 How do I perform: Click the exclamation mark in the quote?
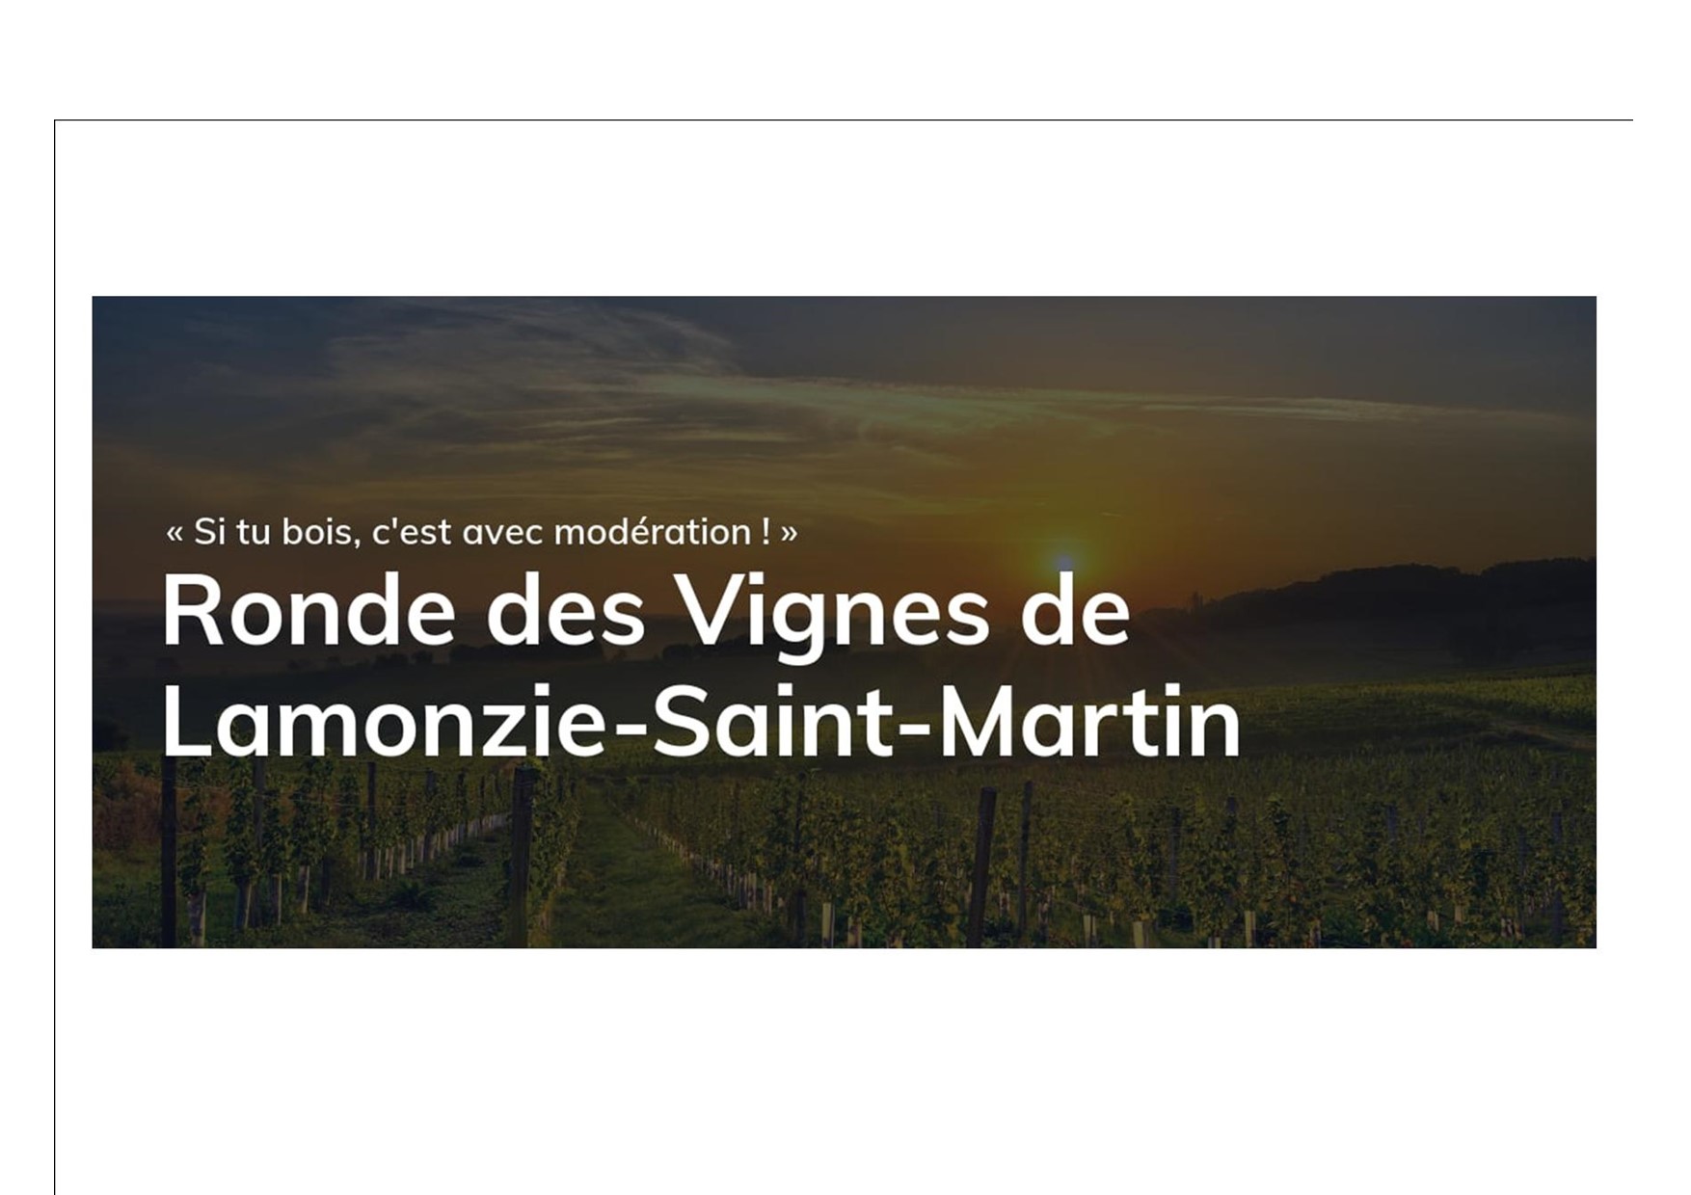tap(765, 532)
